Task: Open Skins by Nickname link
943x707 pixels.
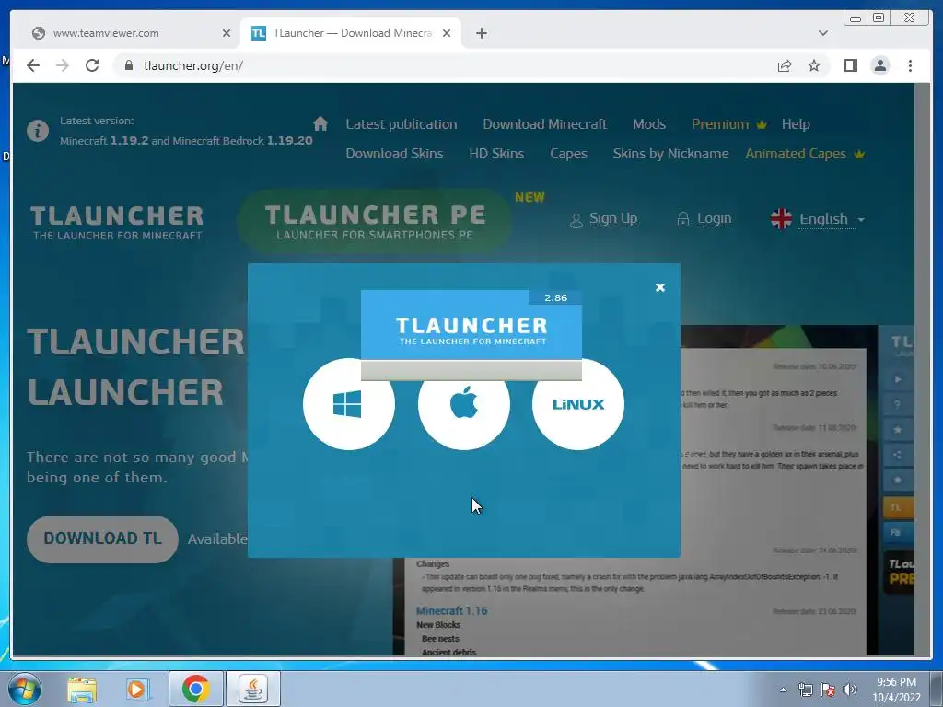Action: tap(670, 154)
